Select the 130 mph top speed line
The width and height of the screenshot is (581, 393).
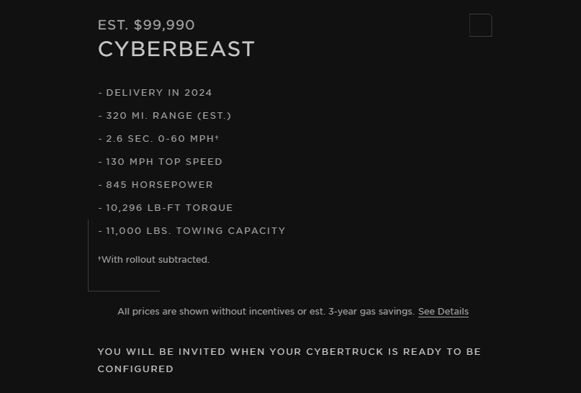pos(161,162)
